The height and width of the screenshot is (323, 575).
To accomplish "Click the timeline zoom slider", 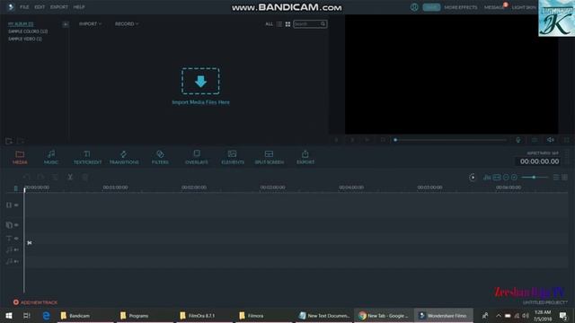I will click(535, 178).
